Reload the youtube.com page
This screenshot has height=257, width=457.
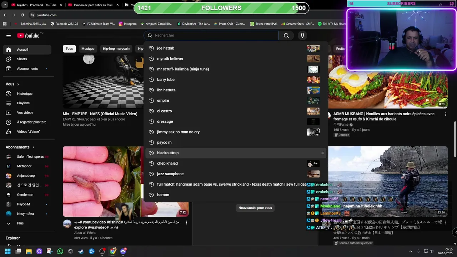(22, 15)
